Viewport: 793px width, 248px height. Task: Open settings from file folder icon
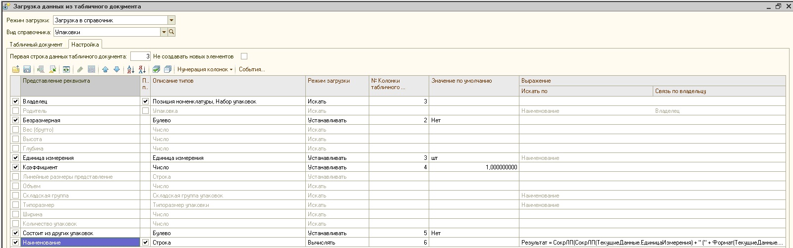coord(15,69)
